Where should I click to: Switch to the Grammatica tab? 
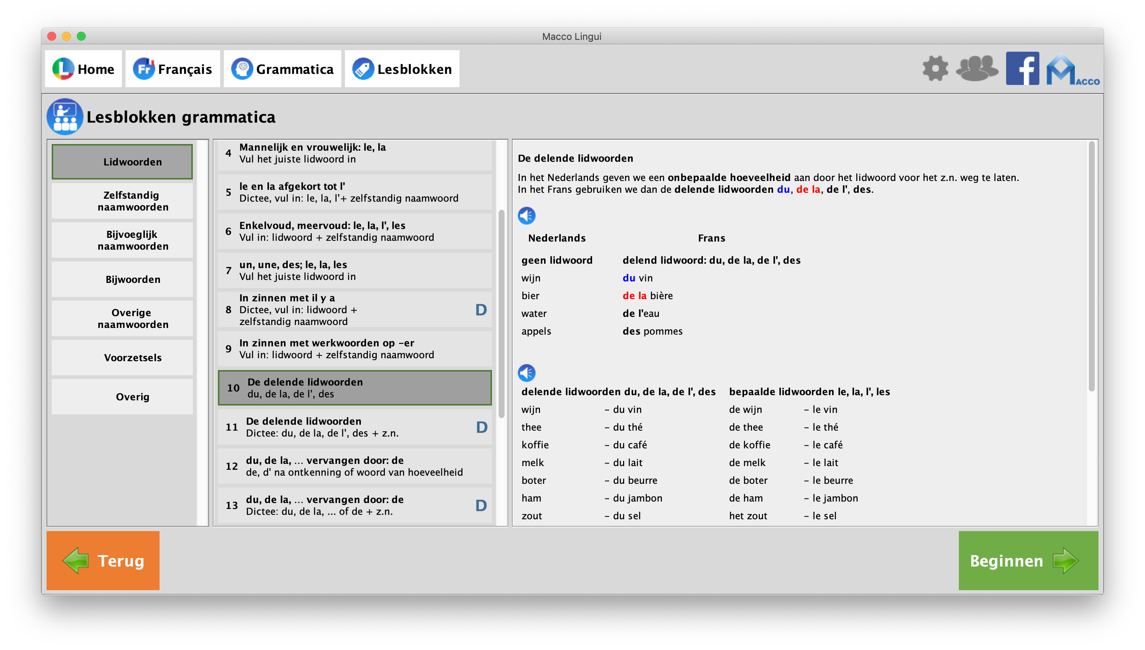pos(283,69)
